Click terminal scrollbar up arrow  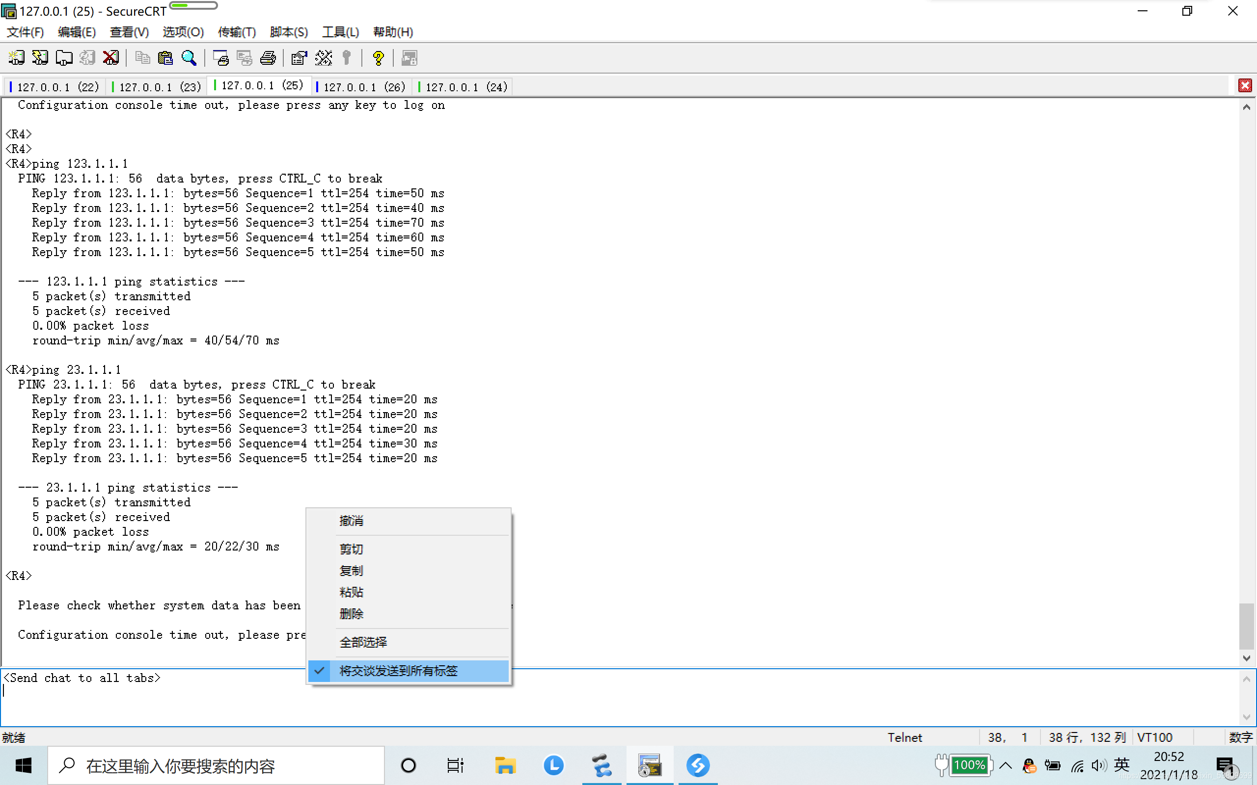click(x=1246, y=107)
